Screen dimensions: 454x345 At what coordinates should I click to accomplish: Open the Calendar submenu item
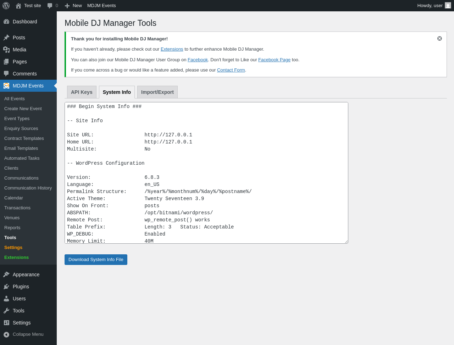click(13, 198)
